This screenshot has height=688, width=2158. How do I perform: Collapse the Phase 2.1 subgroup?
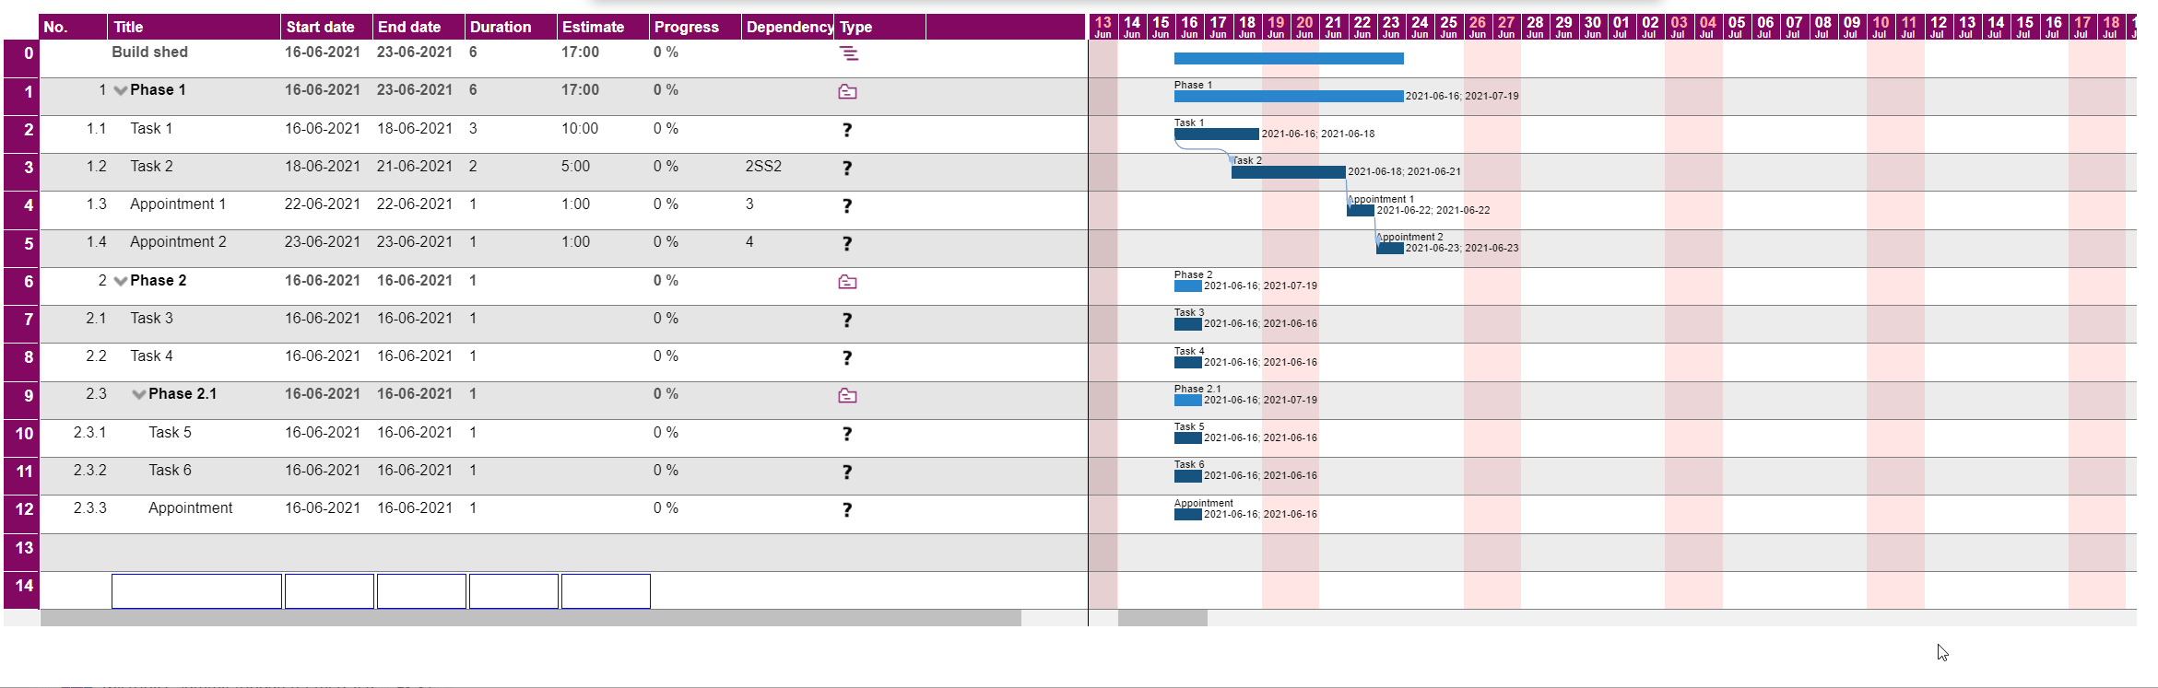pyautogui.click(x=138, y=394)
